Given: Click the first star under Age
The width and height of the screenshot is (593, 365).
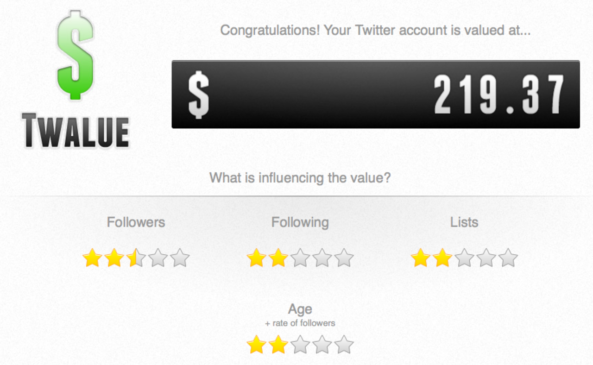Looking at the screenshot, I should click(256, 345).
